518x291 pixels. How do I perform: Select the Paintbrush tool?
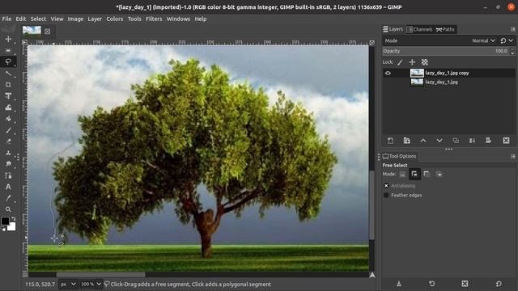click(8, 130)
